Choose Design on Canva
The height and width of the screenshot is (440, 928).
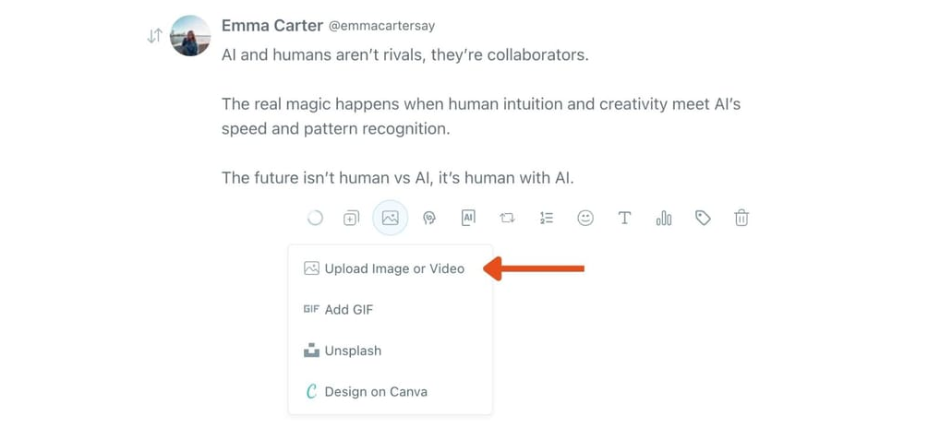click(x=375, y=392)
